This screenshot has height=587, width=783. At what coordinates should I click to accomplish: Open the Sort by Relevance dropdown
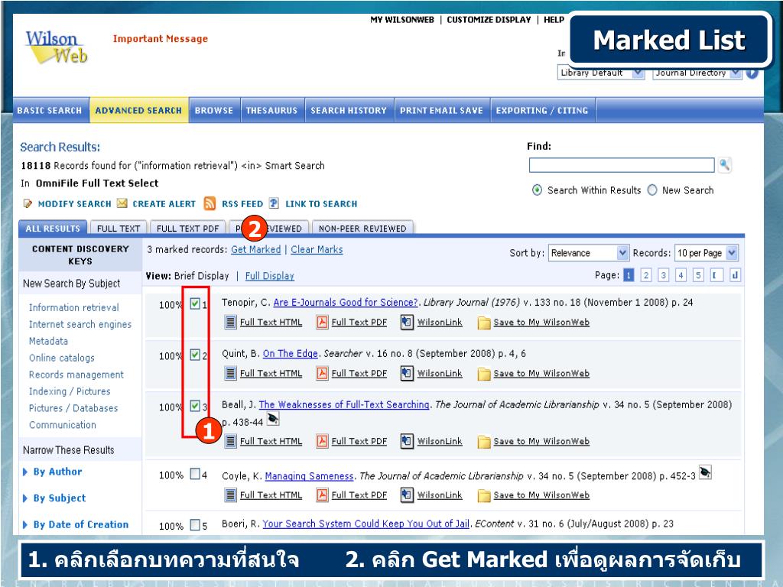coord(588,253)
